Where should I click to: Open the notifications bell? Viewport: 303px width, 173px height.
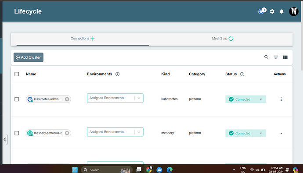[x=281, y=11]
